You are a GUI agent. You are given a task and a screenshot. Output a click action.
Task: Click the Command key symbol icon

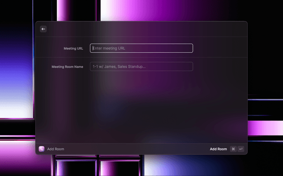point(233,149)
